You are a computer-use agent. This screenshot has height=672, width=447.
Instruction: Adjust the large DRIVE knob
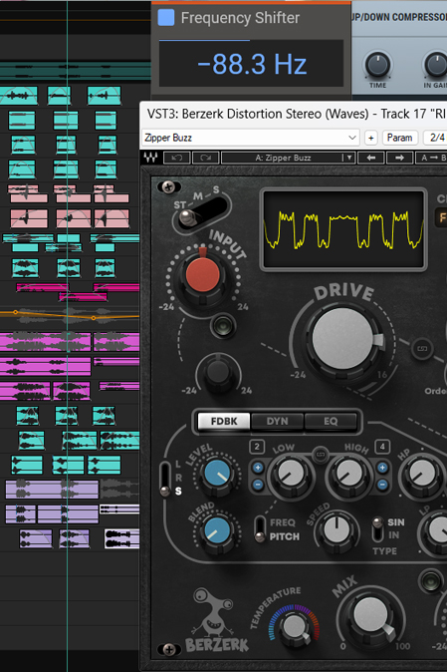point(343,339)
